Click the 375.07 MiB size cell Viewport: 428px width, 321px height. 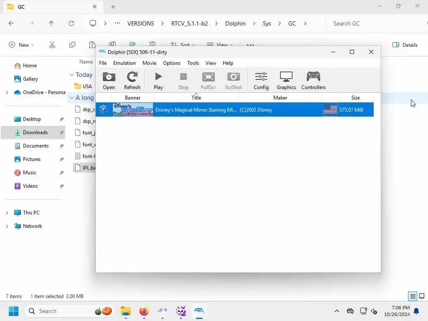351,110
